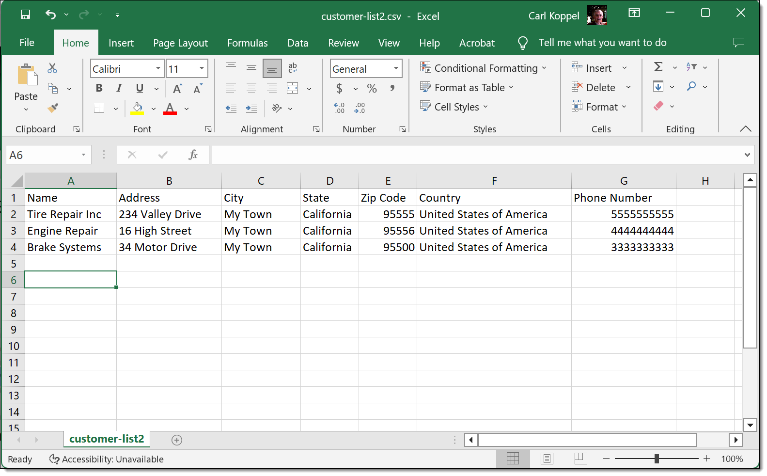
Task: Toggle Align Left horizontal alignment
Action: point(231,88)
